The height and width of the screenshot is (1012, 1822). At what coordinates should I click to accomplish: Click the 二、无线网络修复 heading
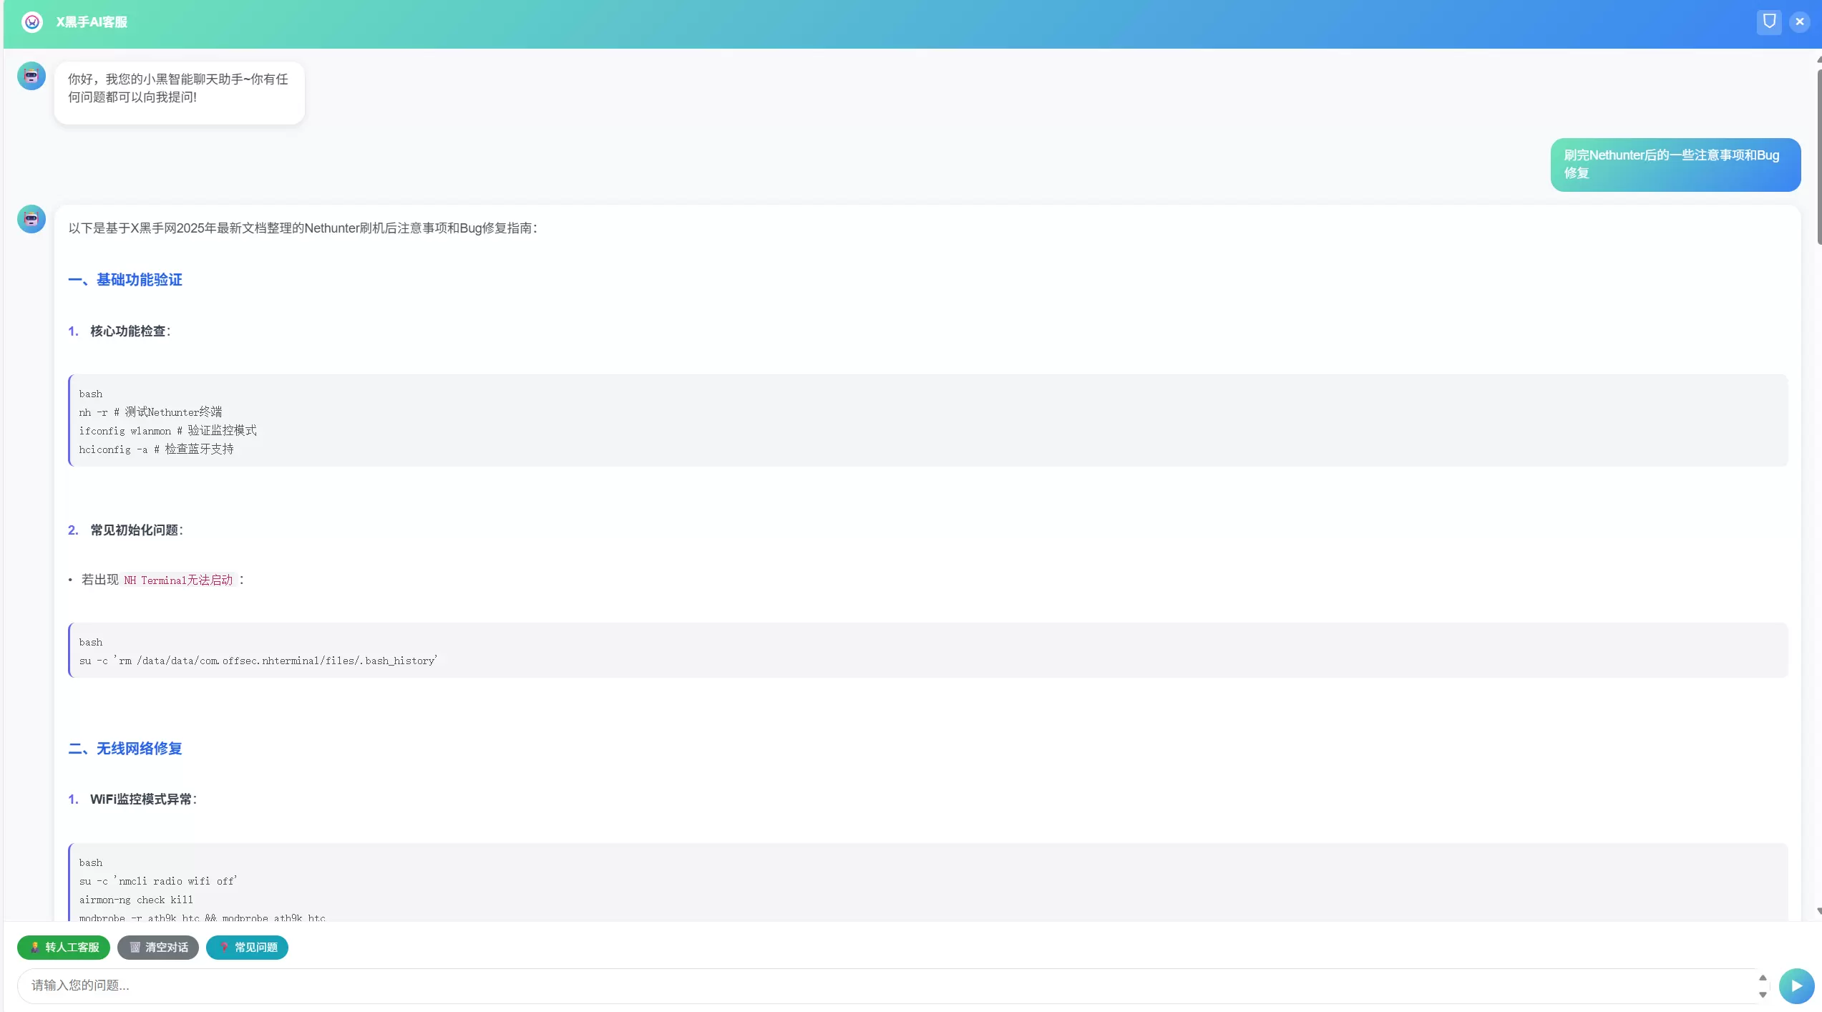(125, 749)
